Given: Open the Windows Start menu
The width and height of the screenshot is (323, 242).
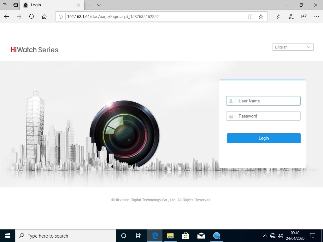Looking at the screenshot, I should click(x=8, y=236).
